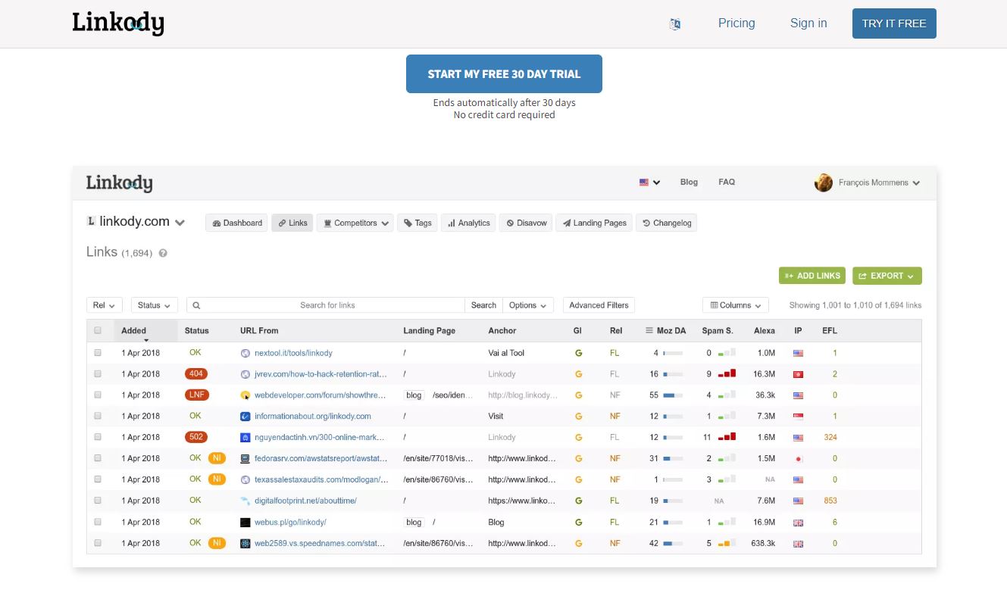
Task: Click the Moz DA bar for webdeveloper.com row
Action: point(672,395)
